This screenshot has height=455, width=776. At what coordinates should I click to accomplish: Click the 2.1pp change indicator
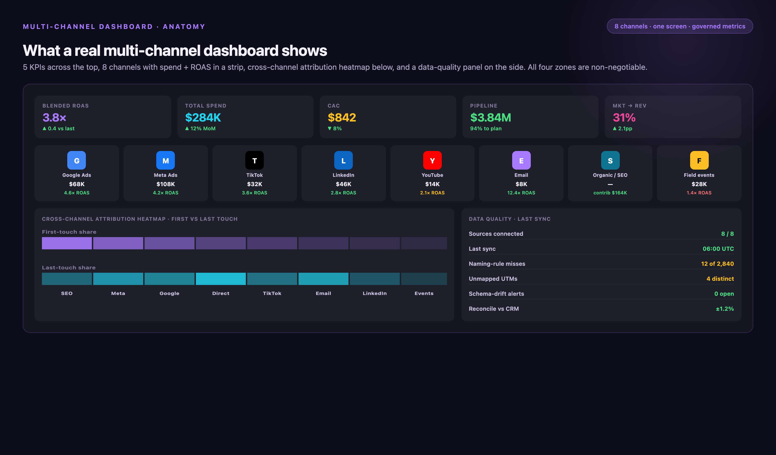pos(622,128)
